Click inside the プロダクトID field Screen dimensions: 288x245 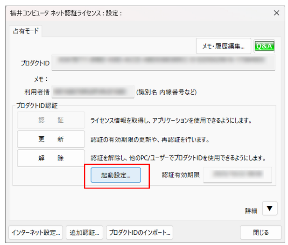pyautogui.click(x=163, y=62)
